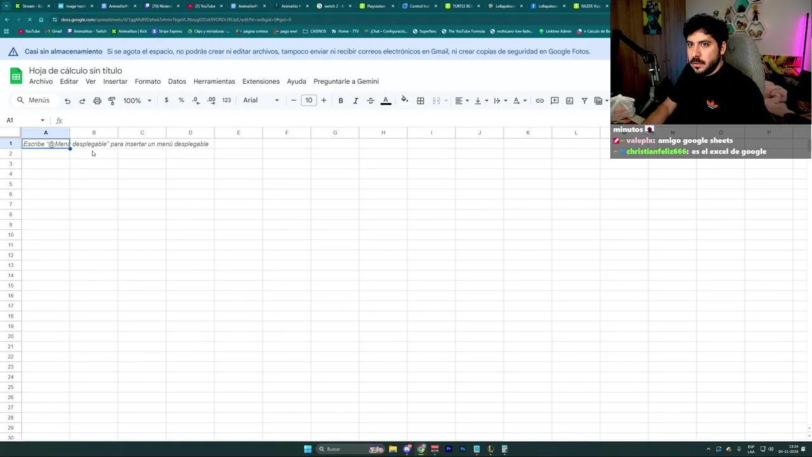
Task: Open the Archivo menu
Action: click(x=41, y=81)
